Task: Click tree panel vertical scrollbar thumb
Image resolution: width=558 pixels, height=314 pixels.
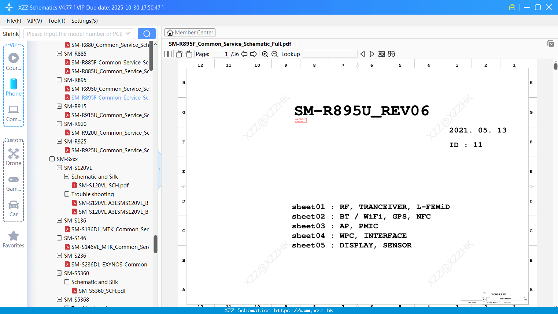Action: pos(155,244)
